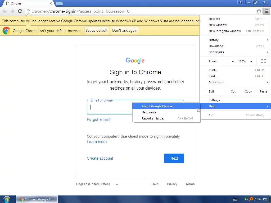
Task: Open the Help footer link
Action: [155, 184]
